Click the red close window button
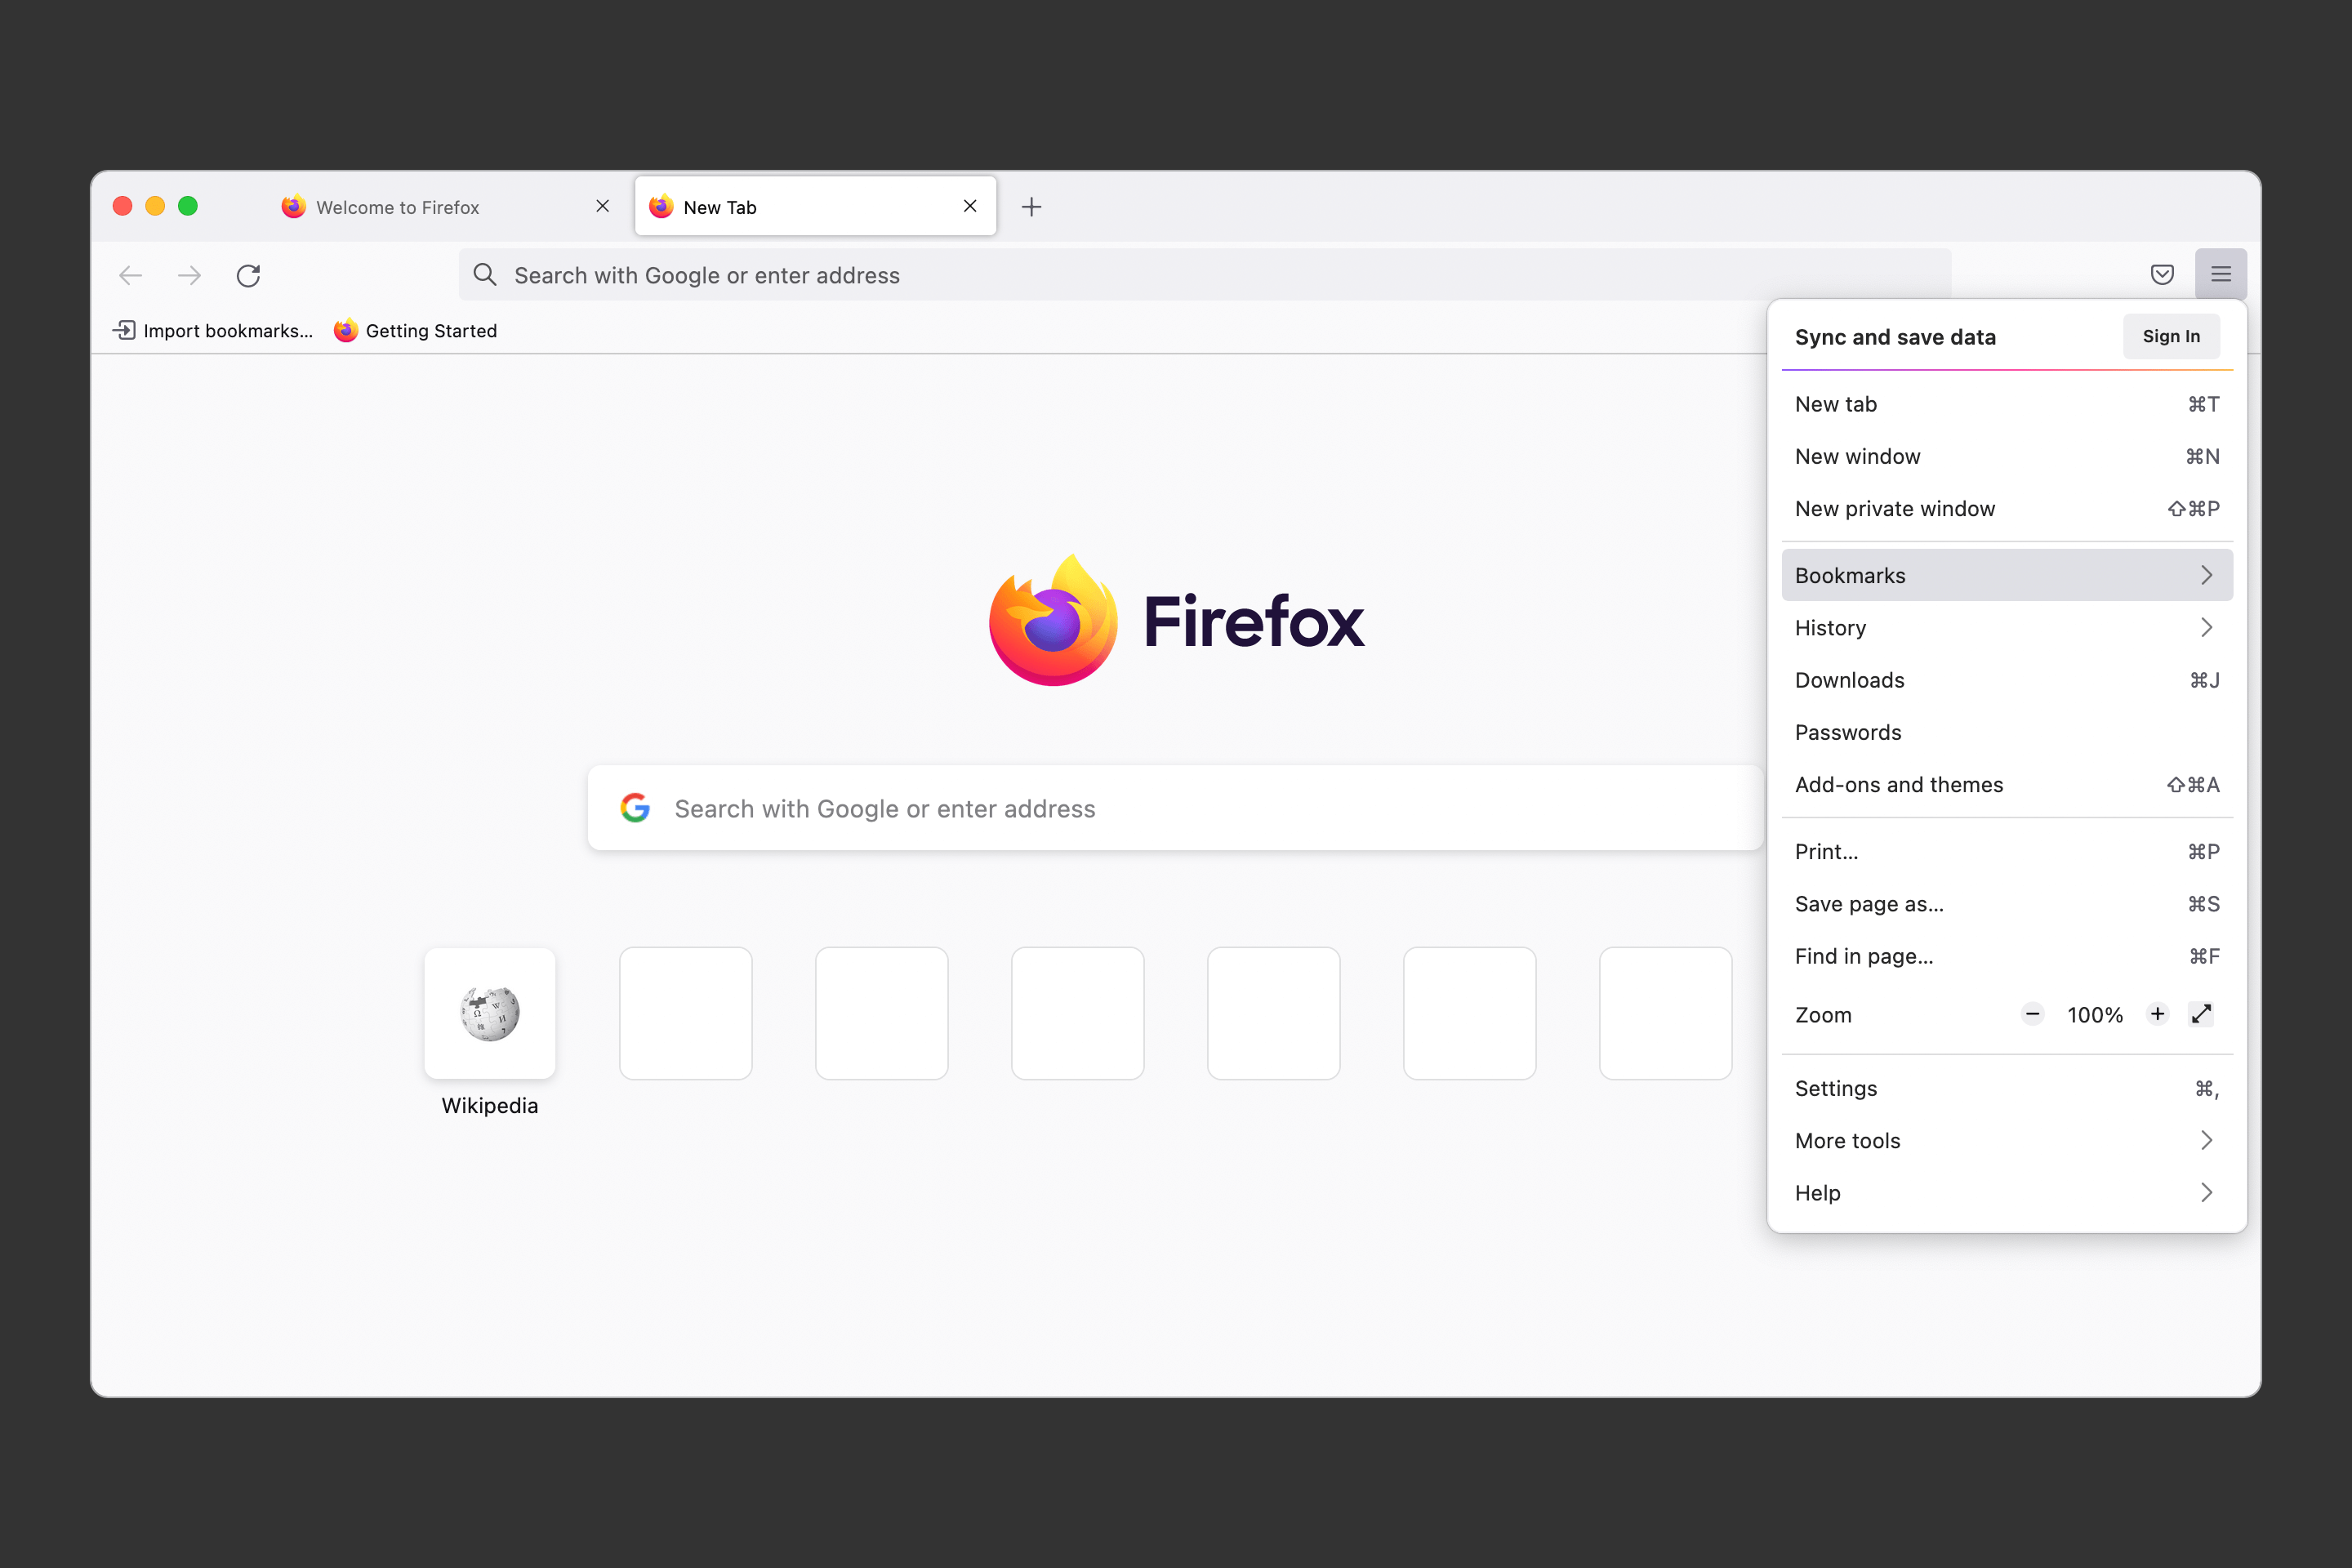Screen dimensions: 2352x1568 pyautogui.click(x=123, y=206)
